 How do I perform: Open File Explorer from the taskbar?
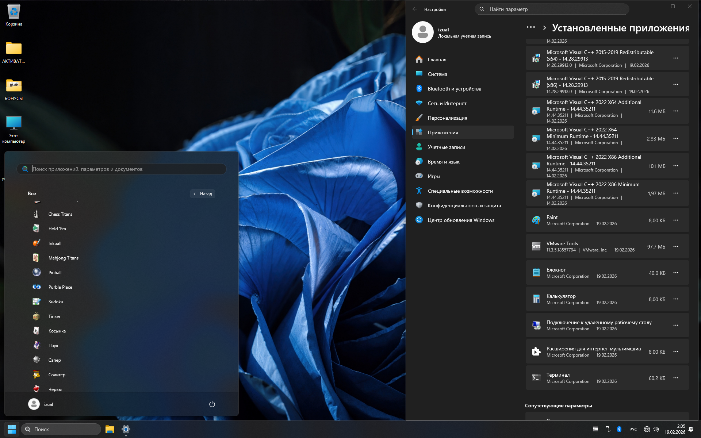pyautogui.click(x=110, y=429)
